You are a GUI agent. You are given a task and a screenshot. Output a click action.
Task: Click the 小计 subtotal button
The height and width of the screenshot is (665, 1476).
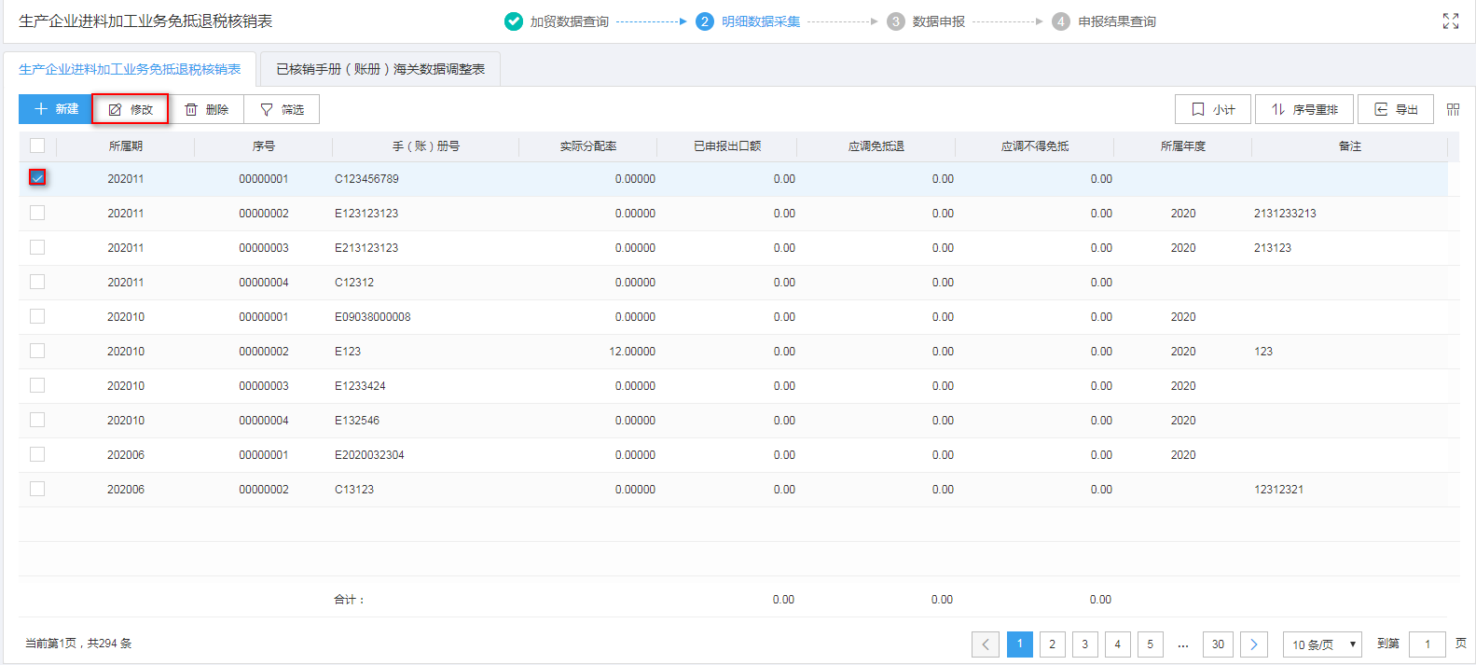[x=1213, y=109]
